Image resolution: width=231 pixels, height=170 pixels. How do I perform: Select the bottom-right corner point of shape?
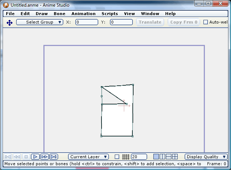coord(132,136)
